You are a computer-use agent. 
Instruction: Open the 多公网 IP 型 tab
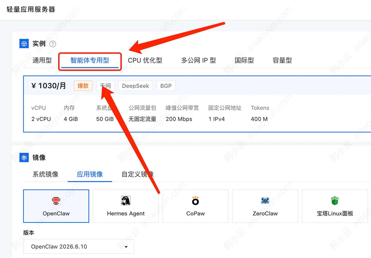pos(198,60)
